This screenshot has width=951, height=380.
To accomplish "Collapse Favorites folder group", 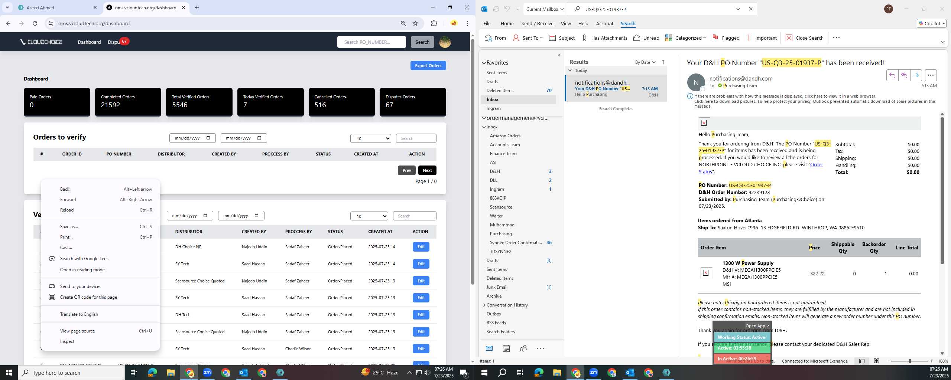I will coord(484,63).
